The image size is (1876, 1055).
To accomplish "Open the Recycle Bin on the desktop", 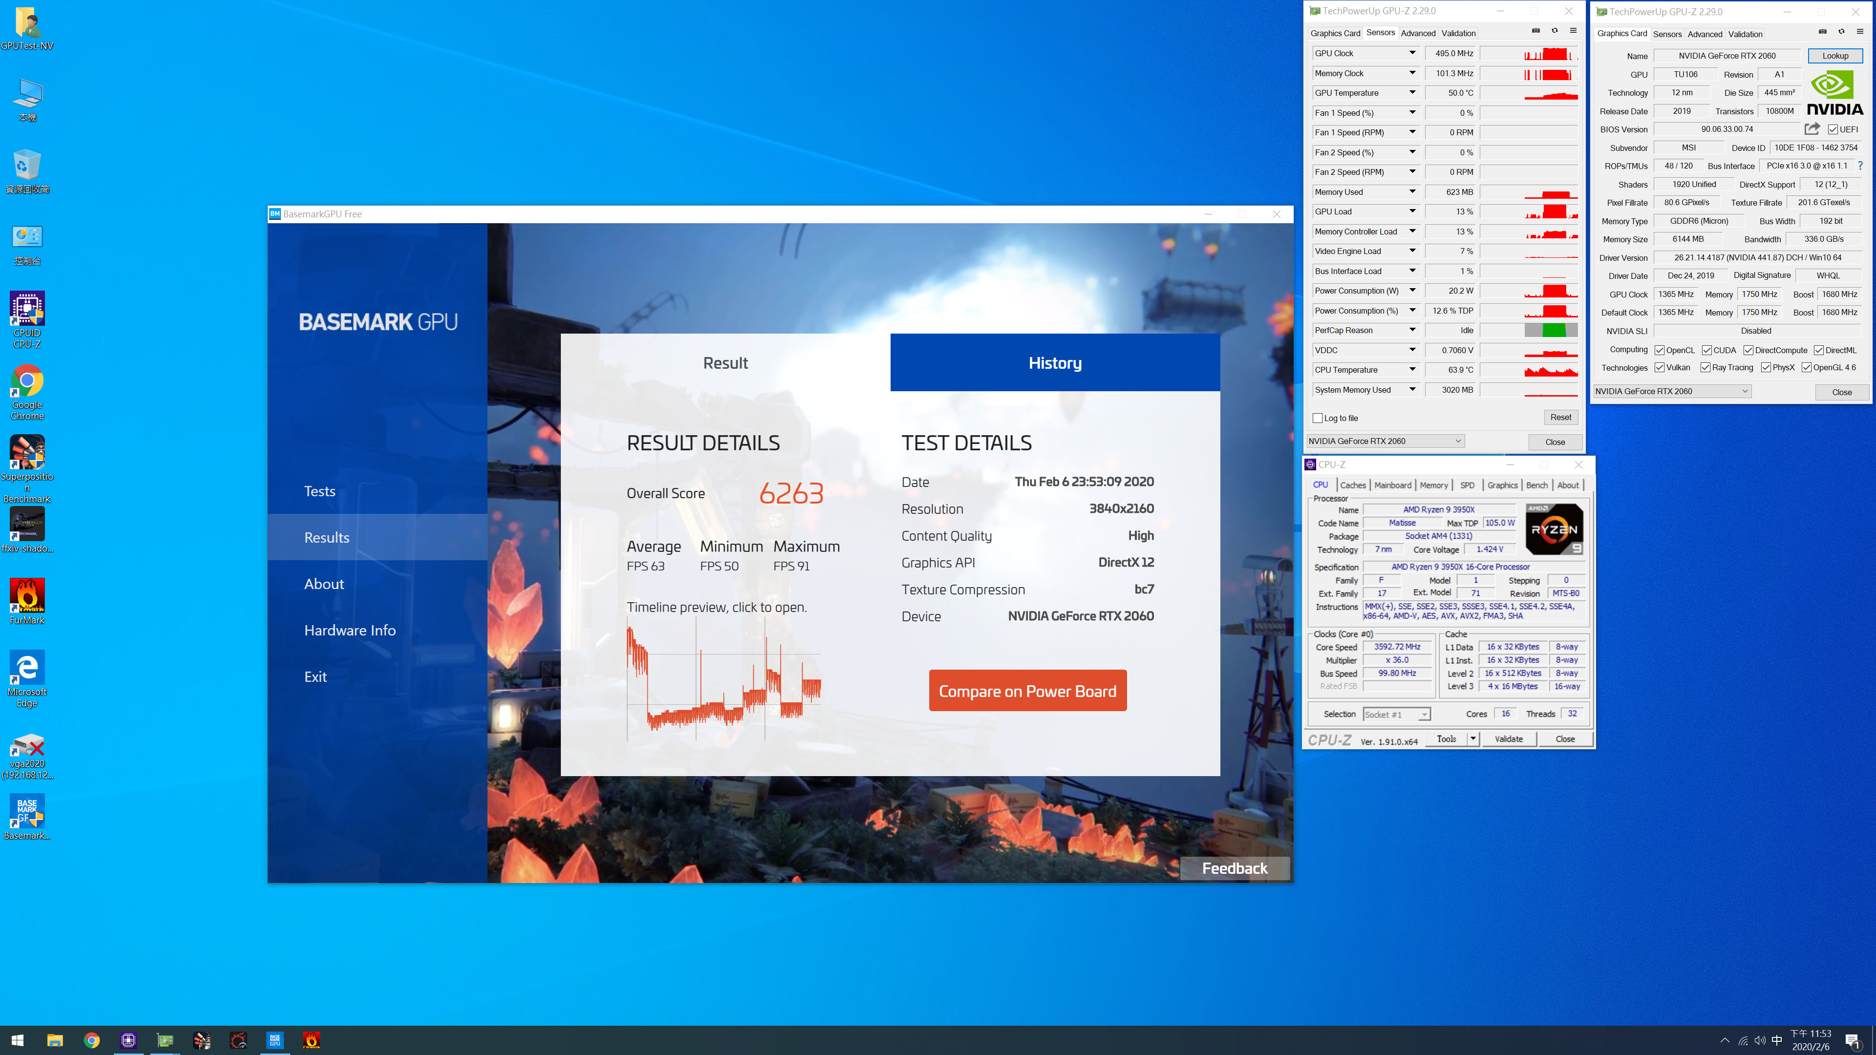I will (x=27, y=172).
